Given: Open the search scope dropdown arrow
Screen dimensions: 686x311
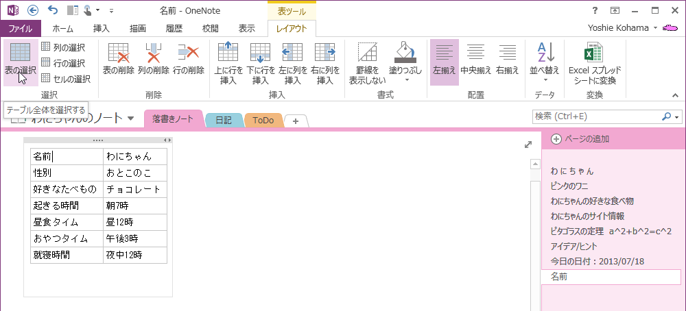Looking at the screenshot, I should pyautogui.click(x=677, y=117).
